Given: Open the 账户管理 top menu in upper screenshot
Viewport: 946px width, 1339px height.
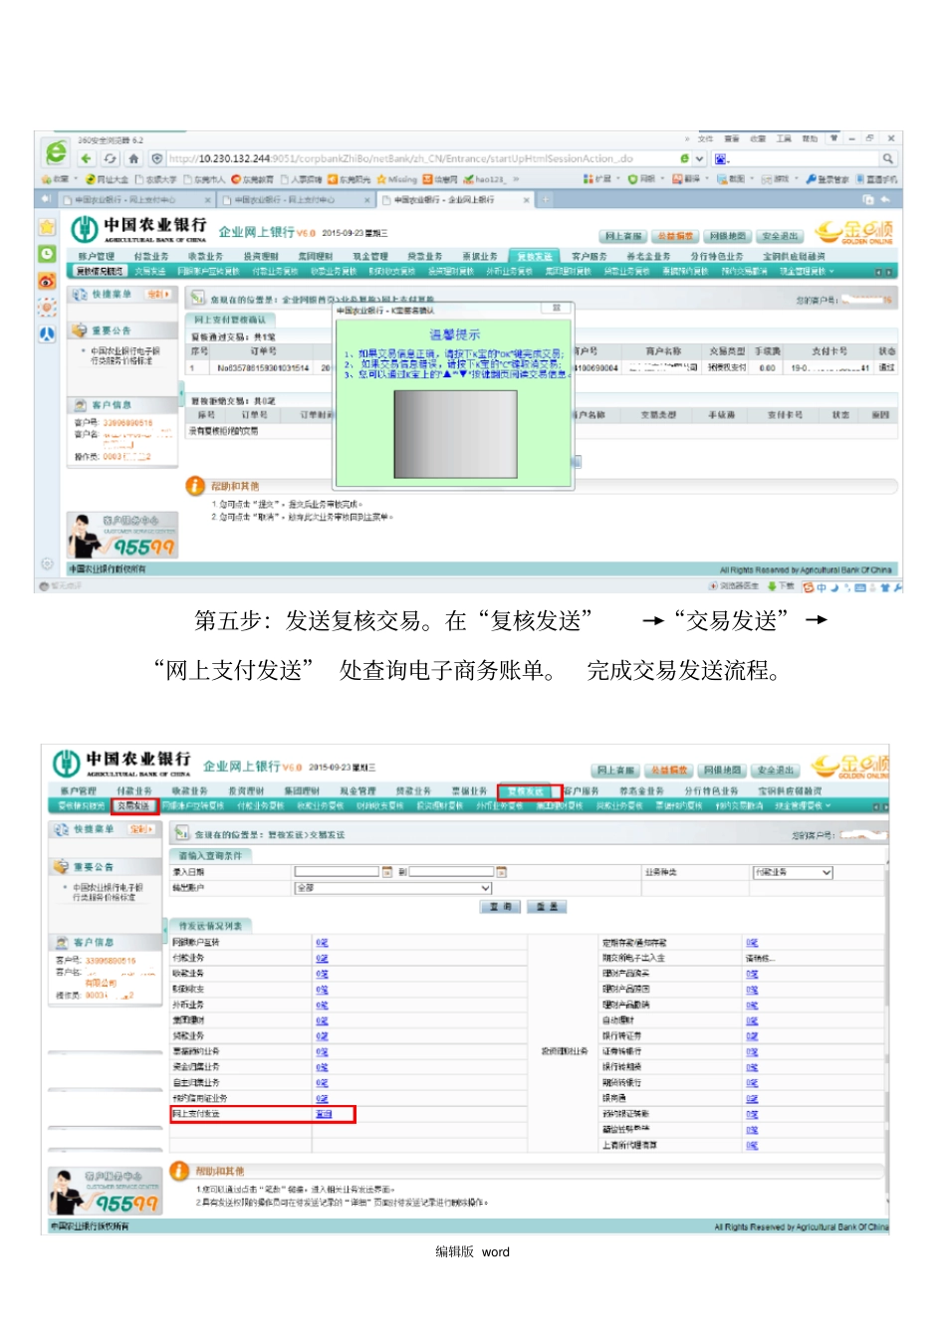Looking at the screenshot, I should point(97,257).
